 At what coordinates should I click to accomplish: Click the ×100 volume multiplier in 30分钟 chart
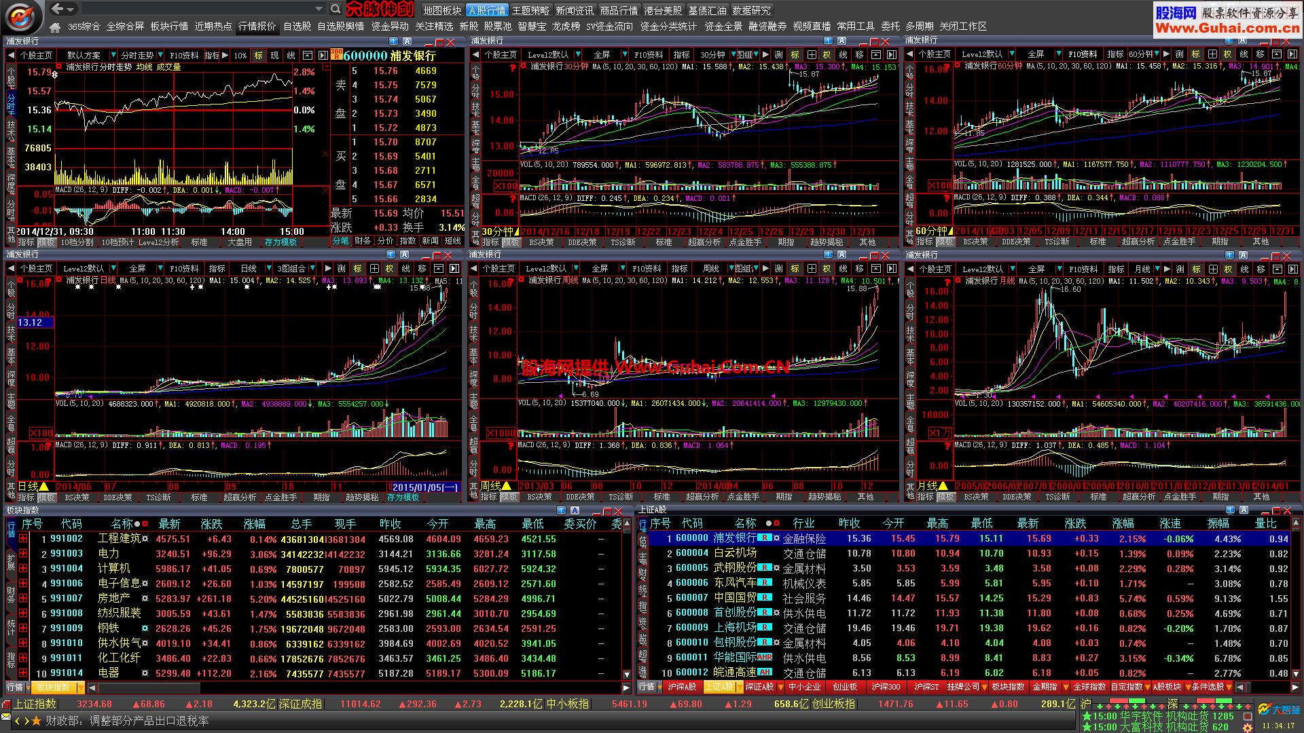pos(505,186)
